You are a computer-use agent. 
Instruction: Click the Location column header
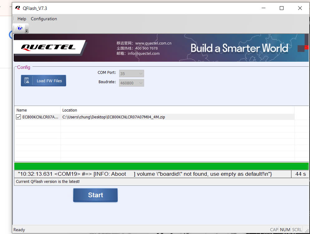click(x=70, y=110)
